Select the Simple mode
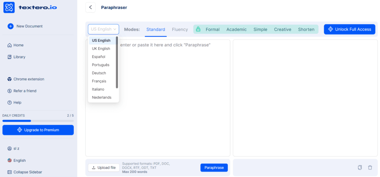The height and width of the screenshot is (177, 380). 260,30
